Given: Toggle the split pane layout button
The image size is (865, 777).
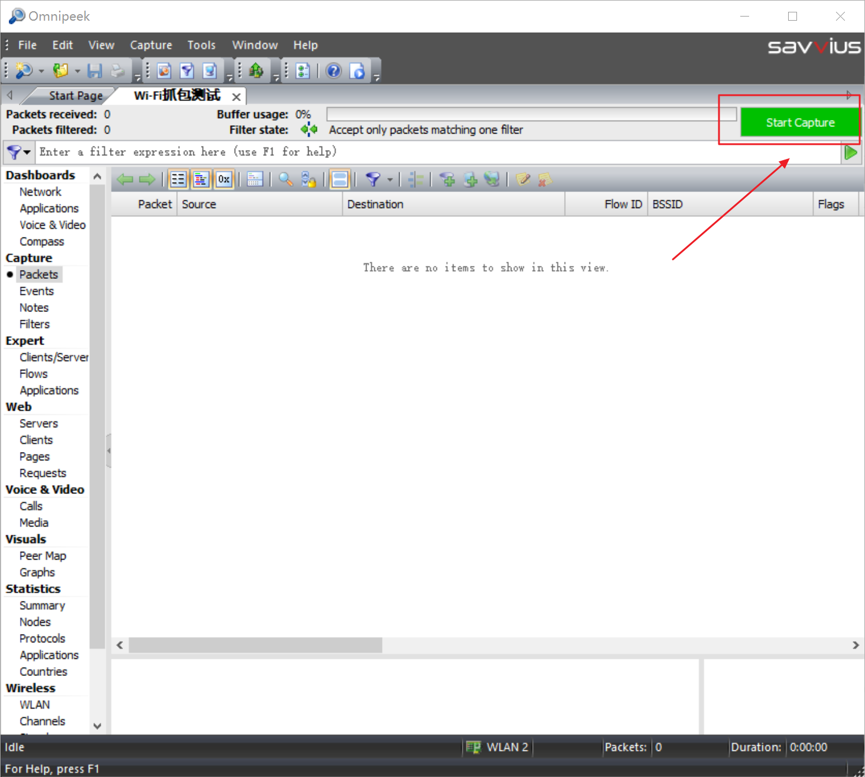Looking at the screenshot, I should pos(340,180).
